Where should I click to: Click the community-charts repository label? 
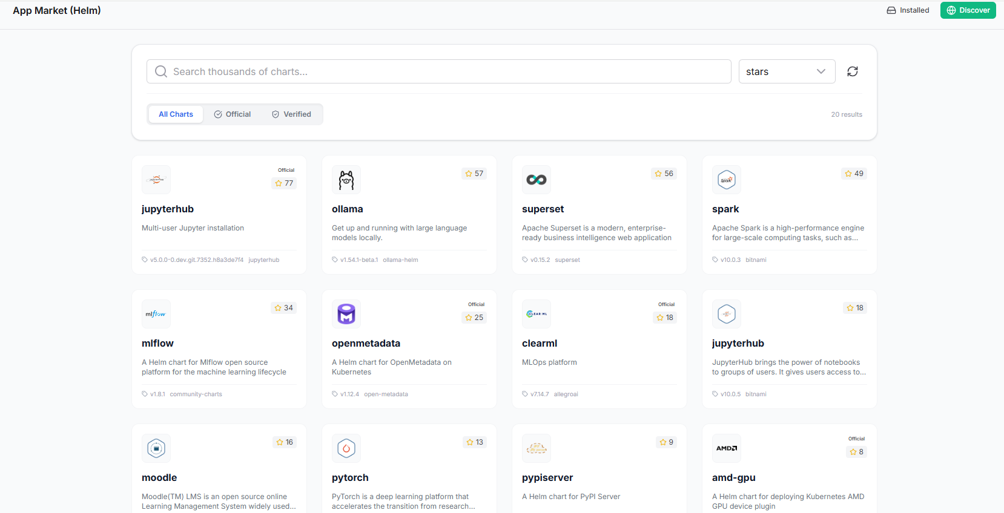pyautogui.click(x=196, y=394)
